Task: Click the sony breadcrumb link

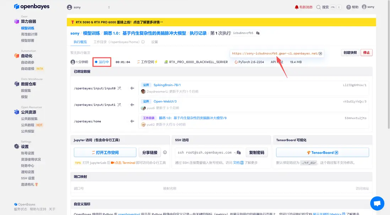Action: click(75, 33)
